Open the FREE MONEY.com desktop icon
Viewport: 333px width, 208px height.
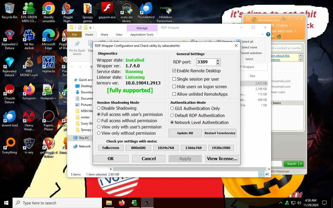pos(29,67)
